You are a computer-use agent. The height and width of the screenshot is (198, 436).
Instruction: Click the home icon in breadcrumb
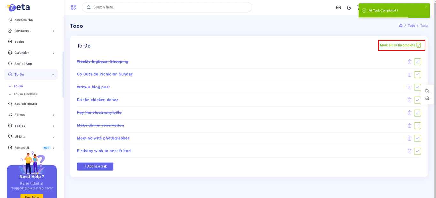[401, 26]
